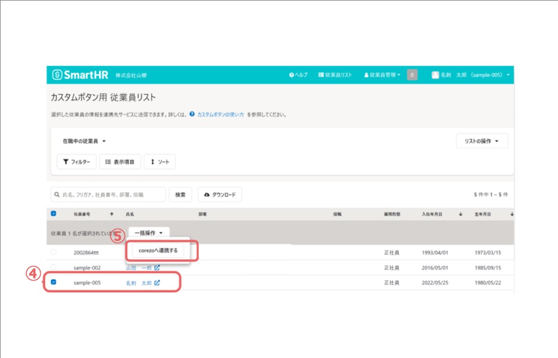
Task: Open 山田 一郎 external link icon
Action: (x=157, y=267)
